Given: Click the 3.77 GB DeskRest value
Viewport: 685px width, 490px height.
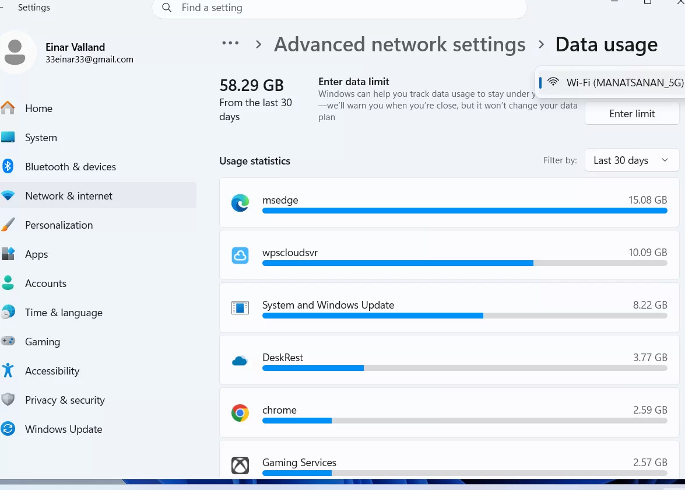Looking at the screenshot, I should [x=650, y=357].
